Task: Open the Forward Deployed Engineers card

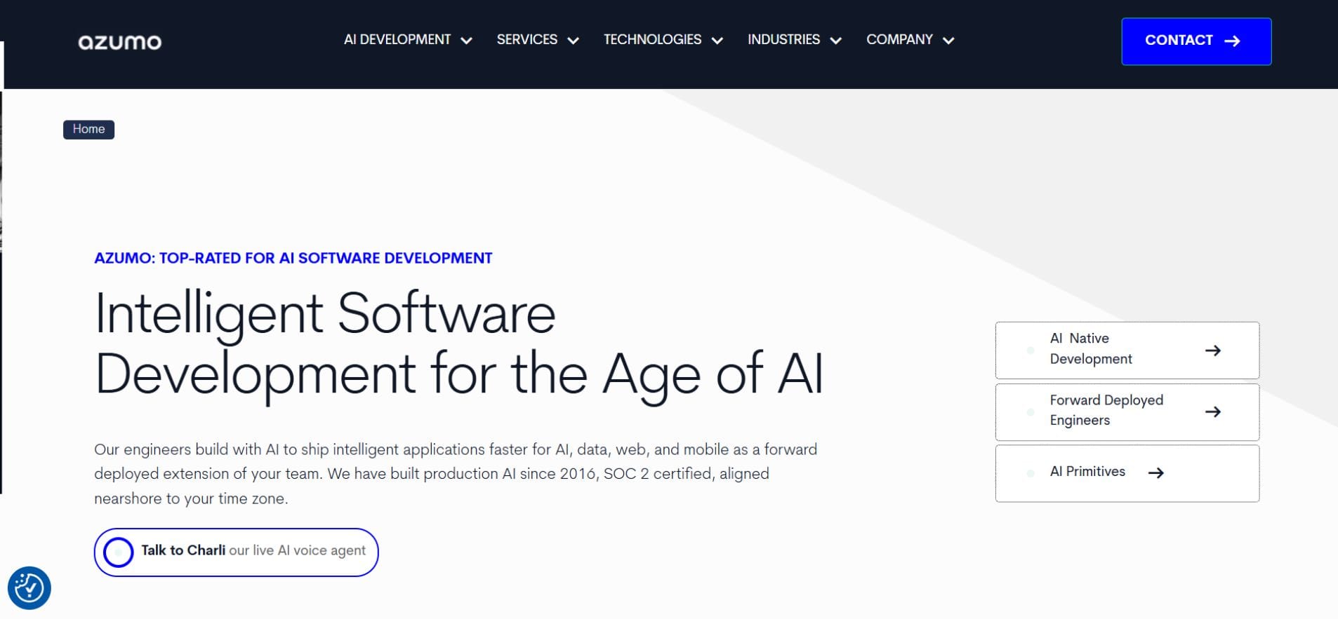Action: [1127, 412]
